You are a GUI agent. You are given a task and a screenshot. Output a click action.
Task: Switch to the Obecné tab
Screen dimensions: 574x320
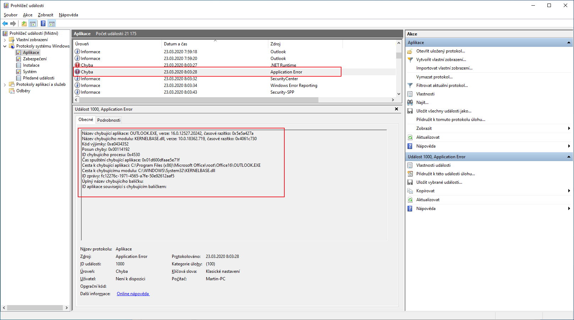click(86, 120)
